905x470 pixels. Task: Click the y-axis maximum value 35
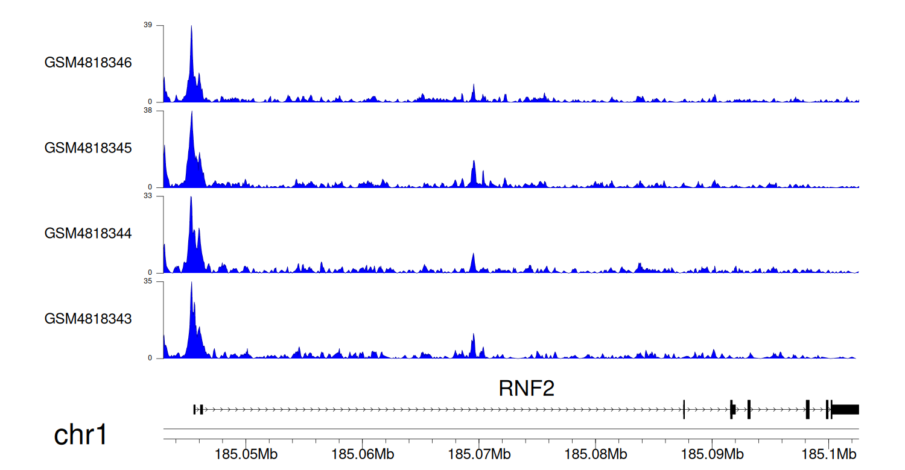148,281
